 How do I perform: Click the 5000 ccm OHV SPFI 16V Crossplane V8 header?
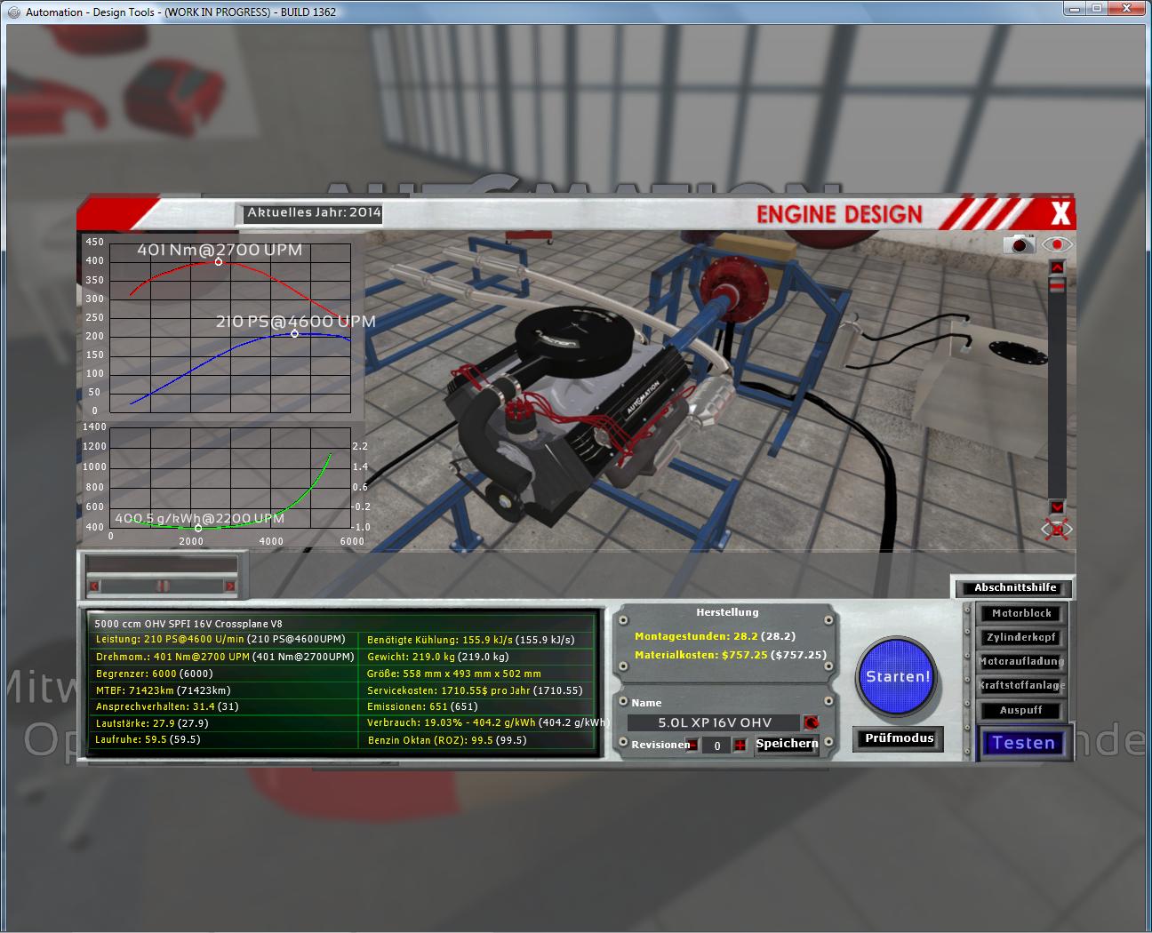coord(188,624)
